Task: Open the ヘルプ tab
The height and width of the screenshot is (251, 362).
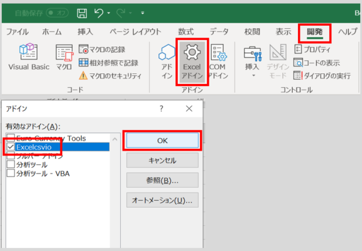Action: 348,32
